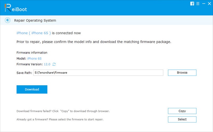
Task: Click the 'Download firmware failed?' hint text
Action: (63, 111)
